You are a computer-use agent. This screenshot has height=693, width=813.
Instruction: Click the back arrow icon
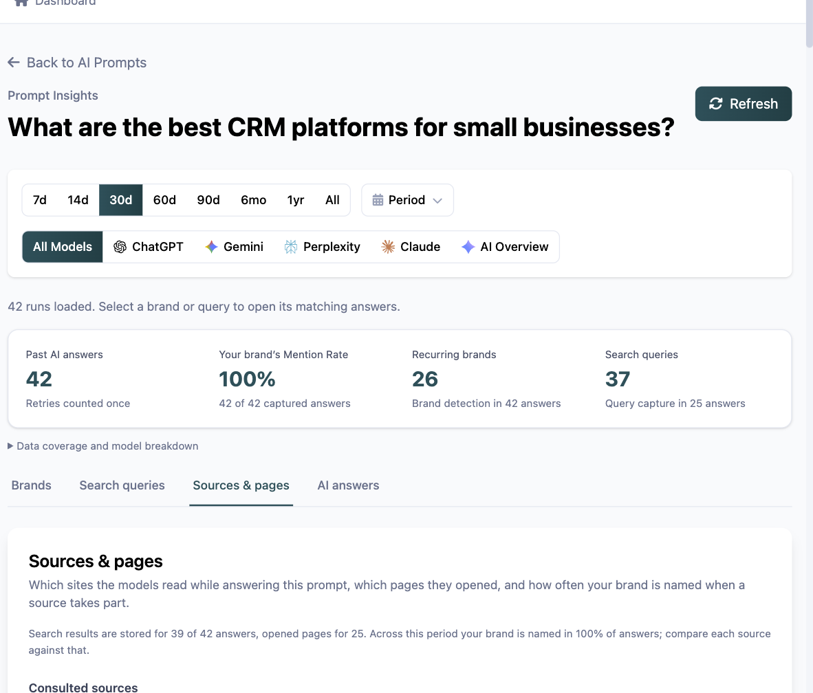point(14,63)
